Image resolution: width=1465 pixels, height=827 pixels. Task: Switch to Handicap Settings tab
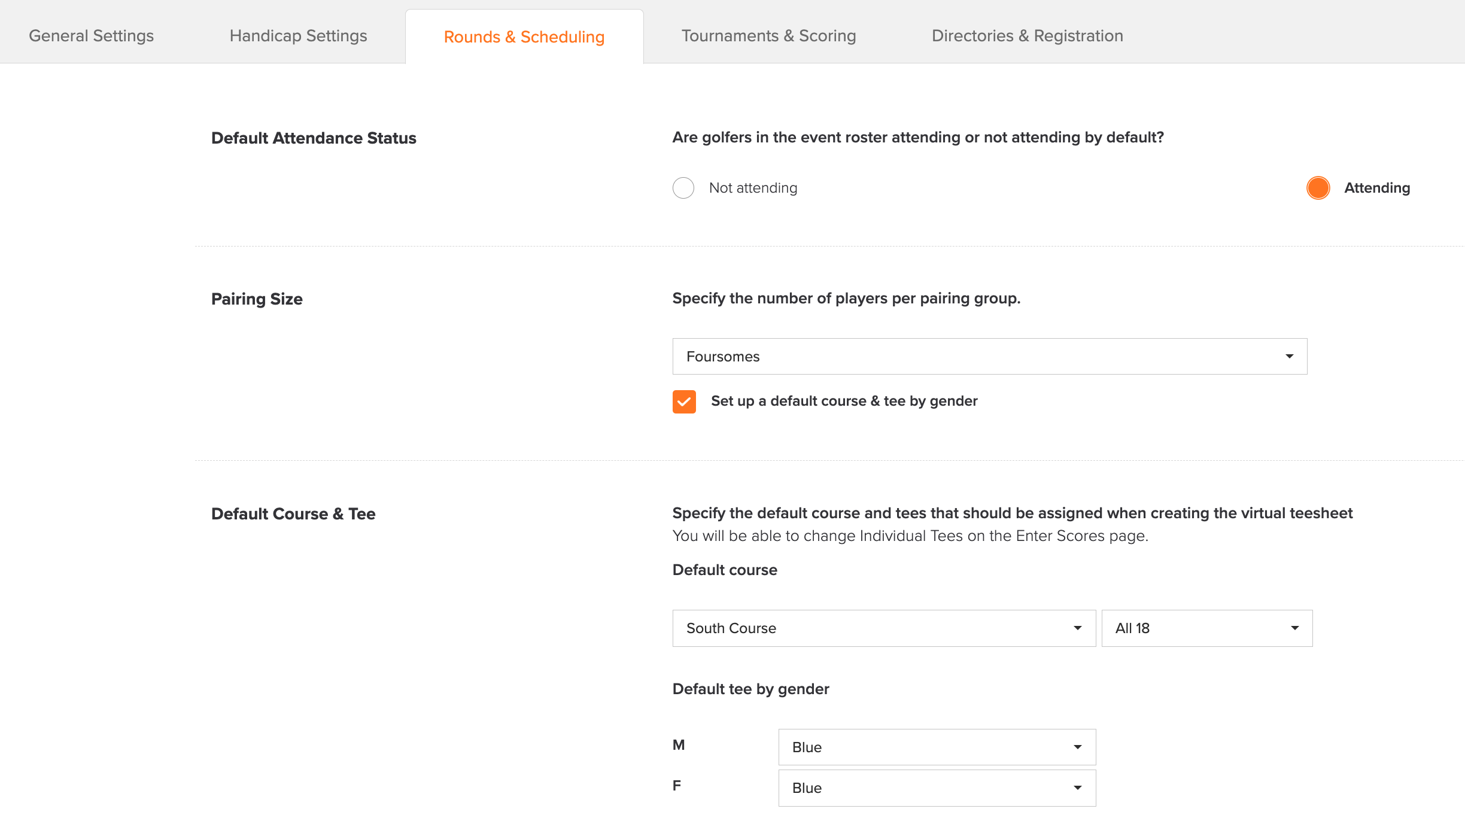298,36
